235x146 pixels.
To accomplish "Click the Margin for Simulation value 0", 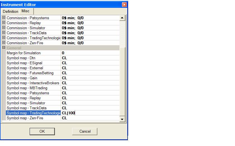I will pos(63,53).
